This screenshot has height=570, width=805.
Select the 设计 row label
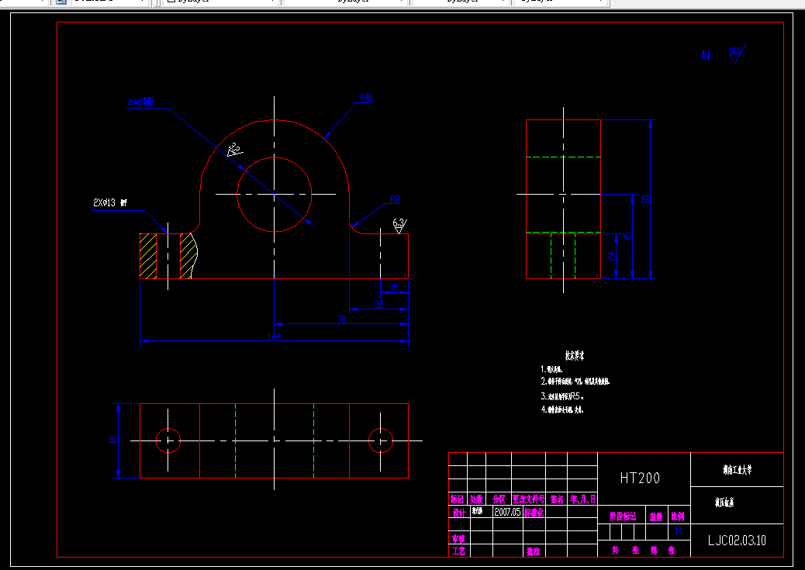tap(458, 513)
